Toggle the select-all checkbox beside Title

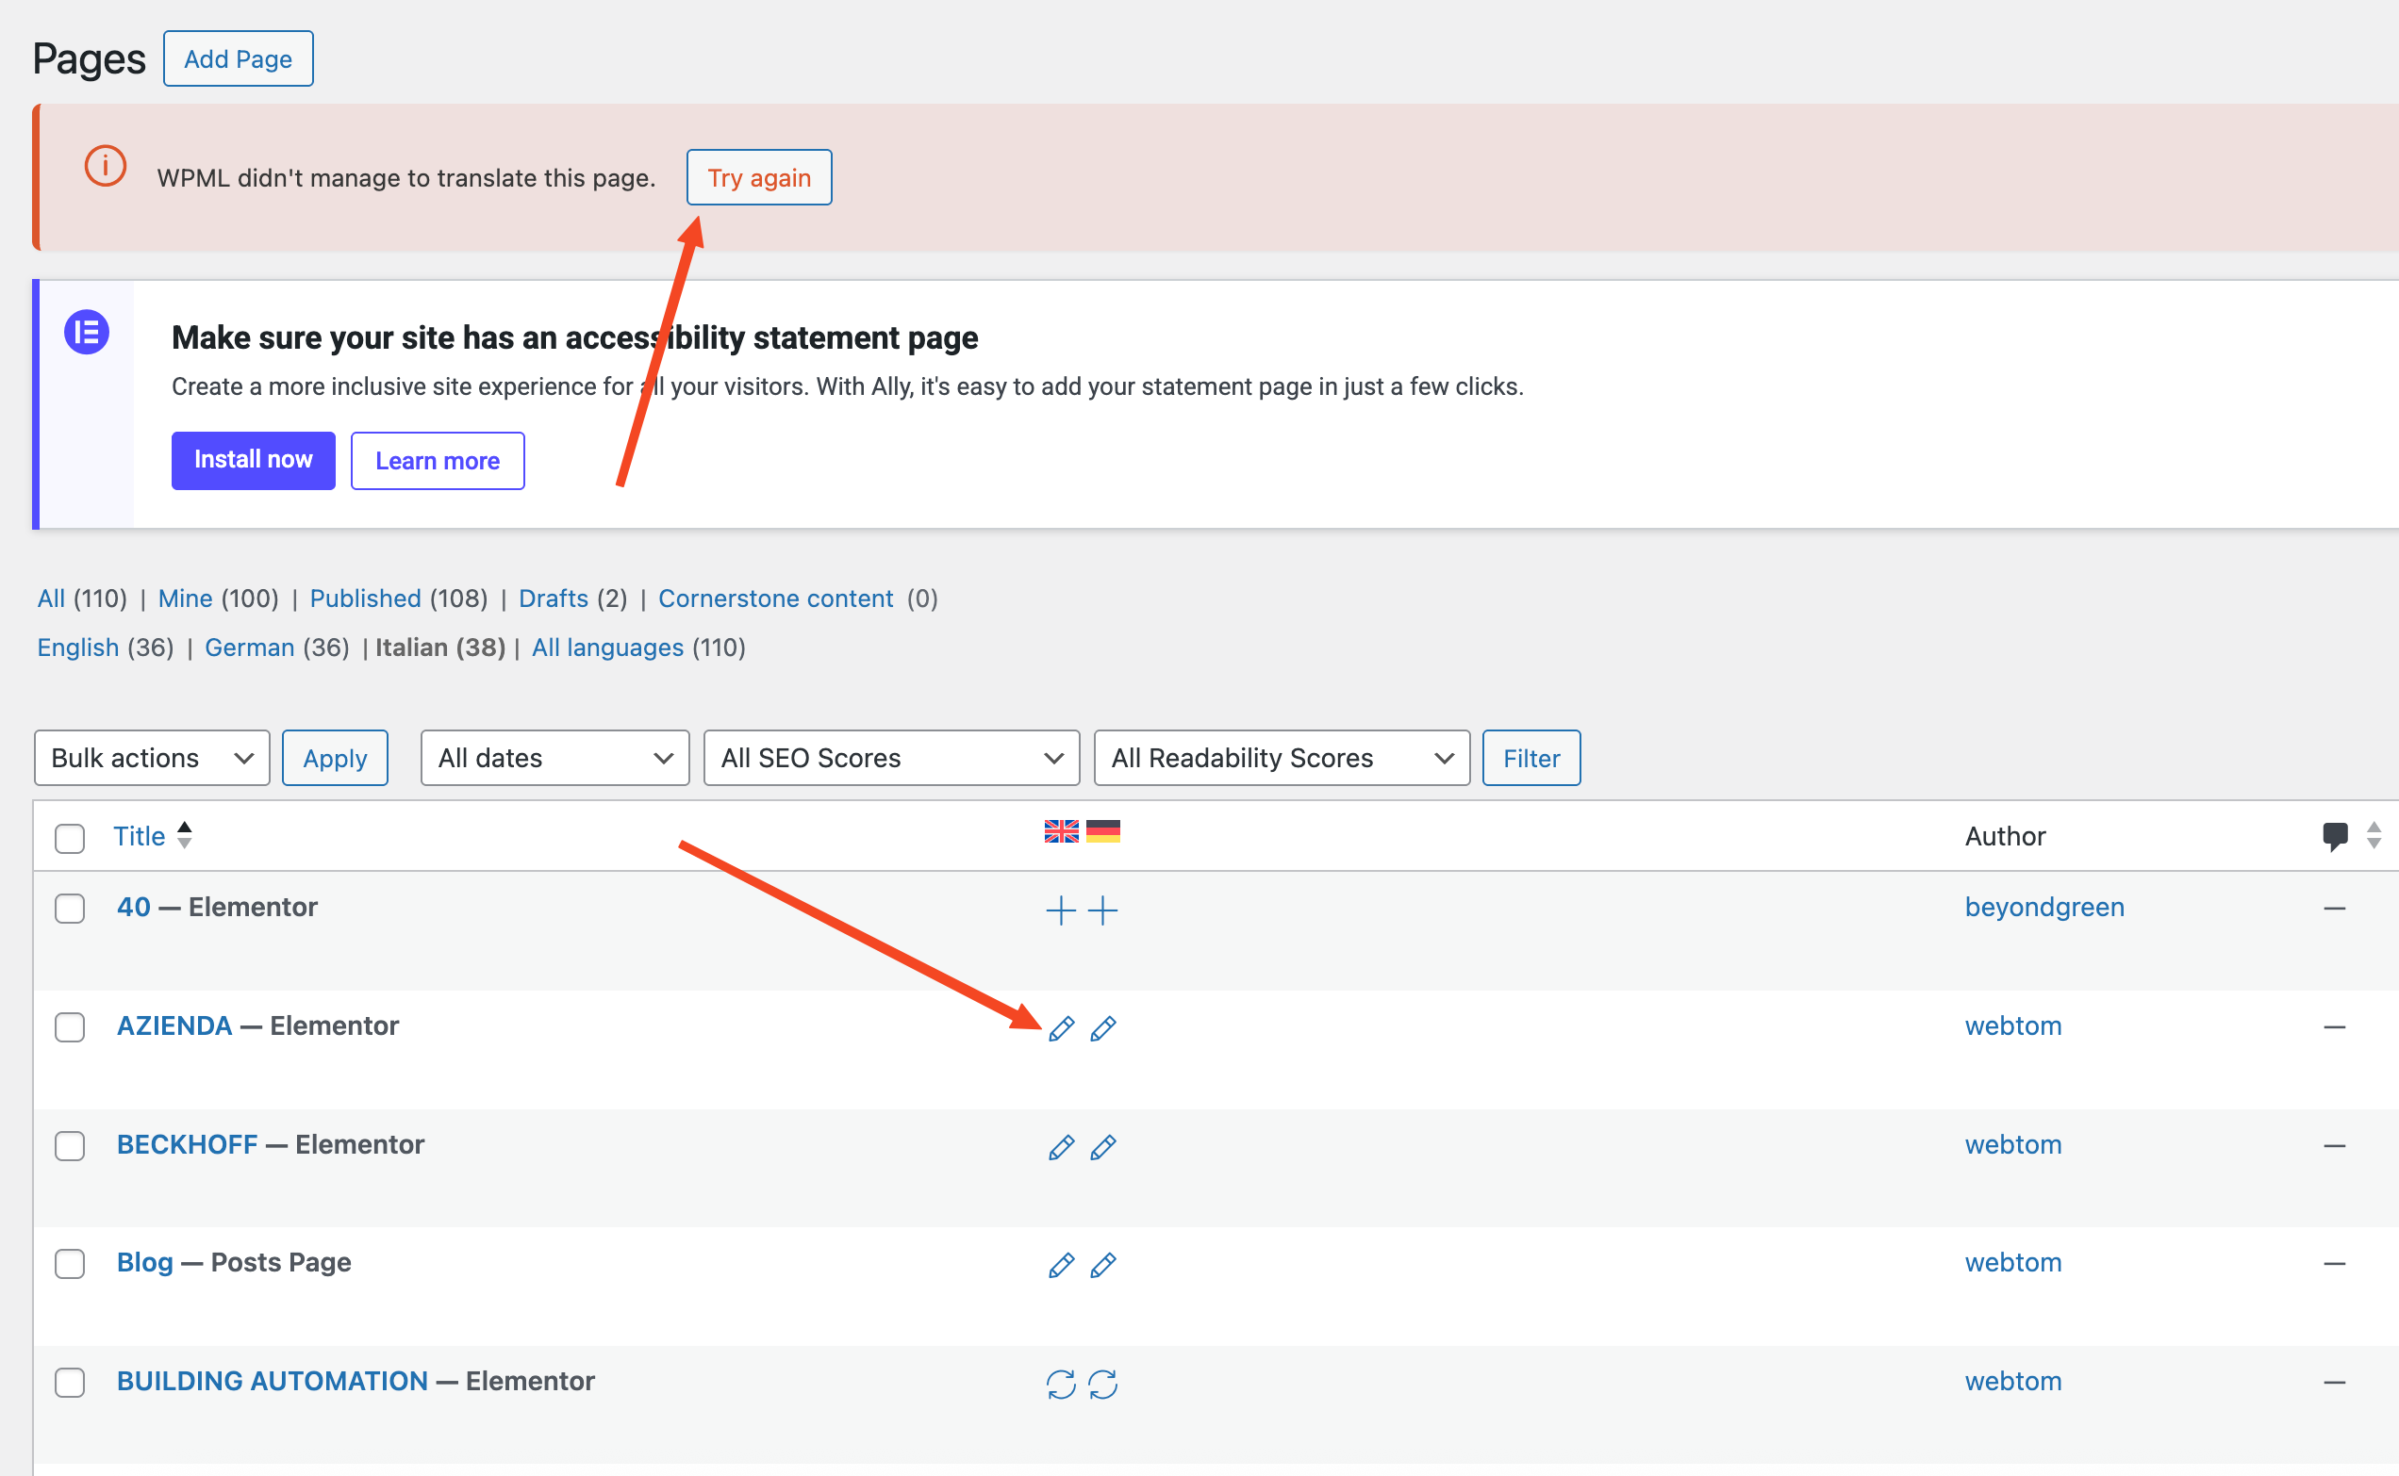[70, 838]
